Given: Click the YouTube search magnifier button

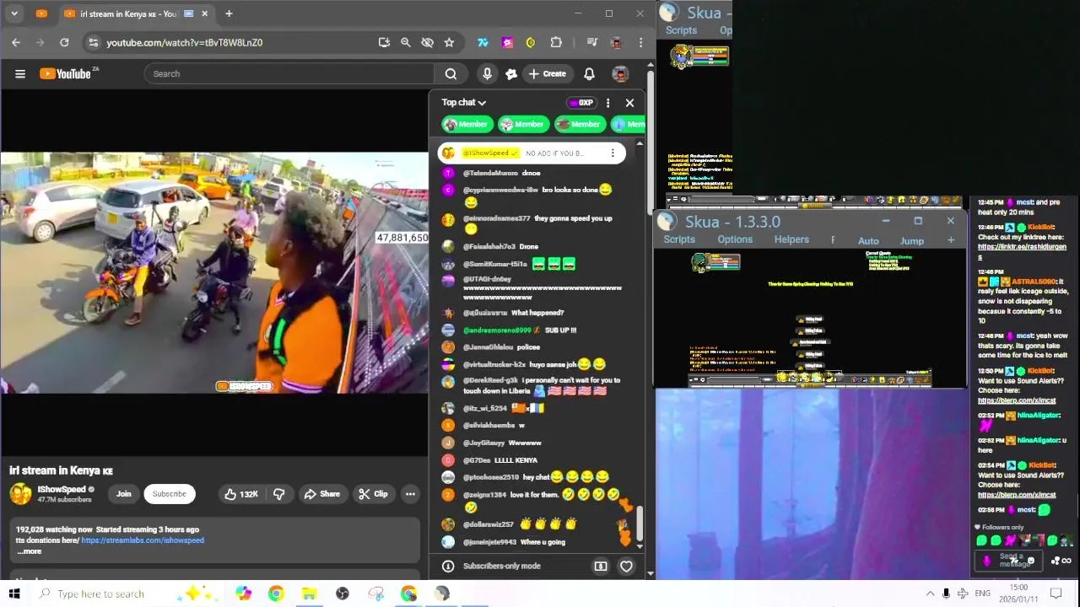Looking at the screenshot, I should (451, 73).
